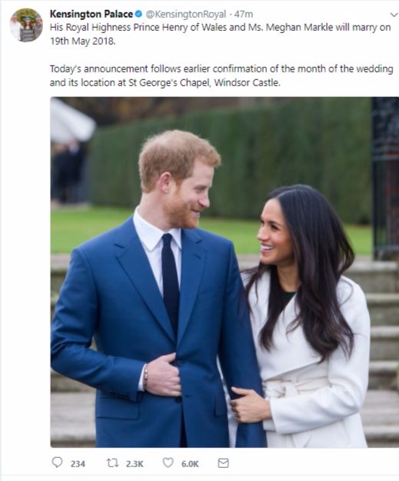The image size is (399, 481).
Task: Click the 6.0K likes count
Action: (190, 464)
